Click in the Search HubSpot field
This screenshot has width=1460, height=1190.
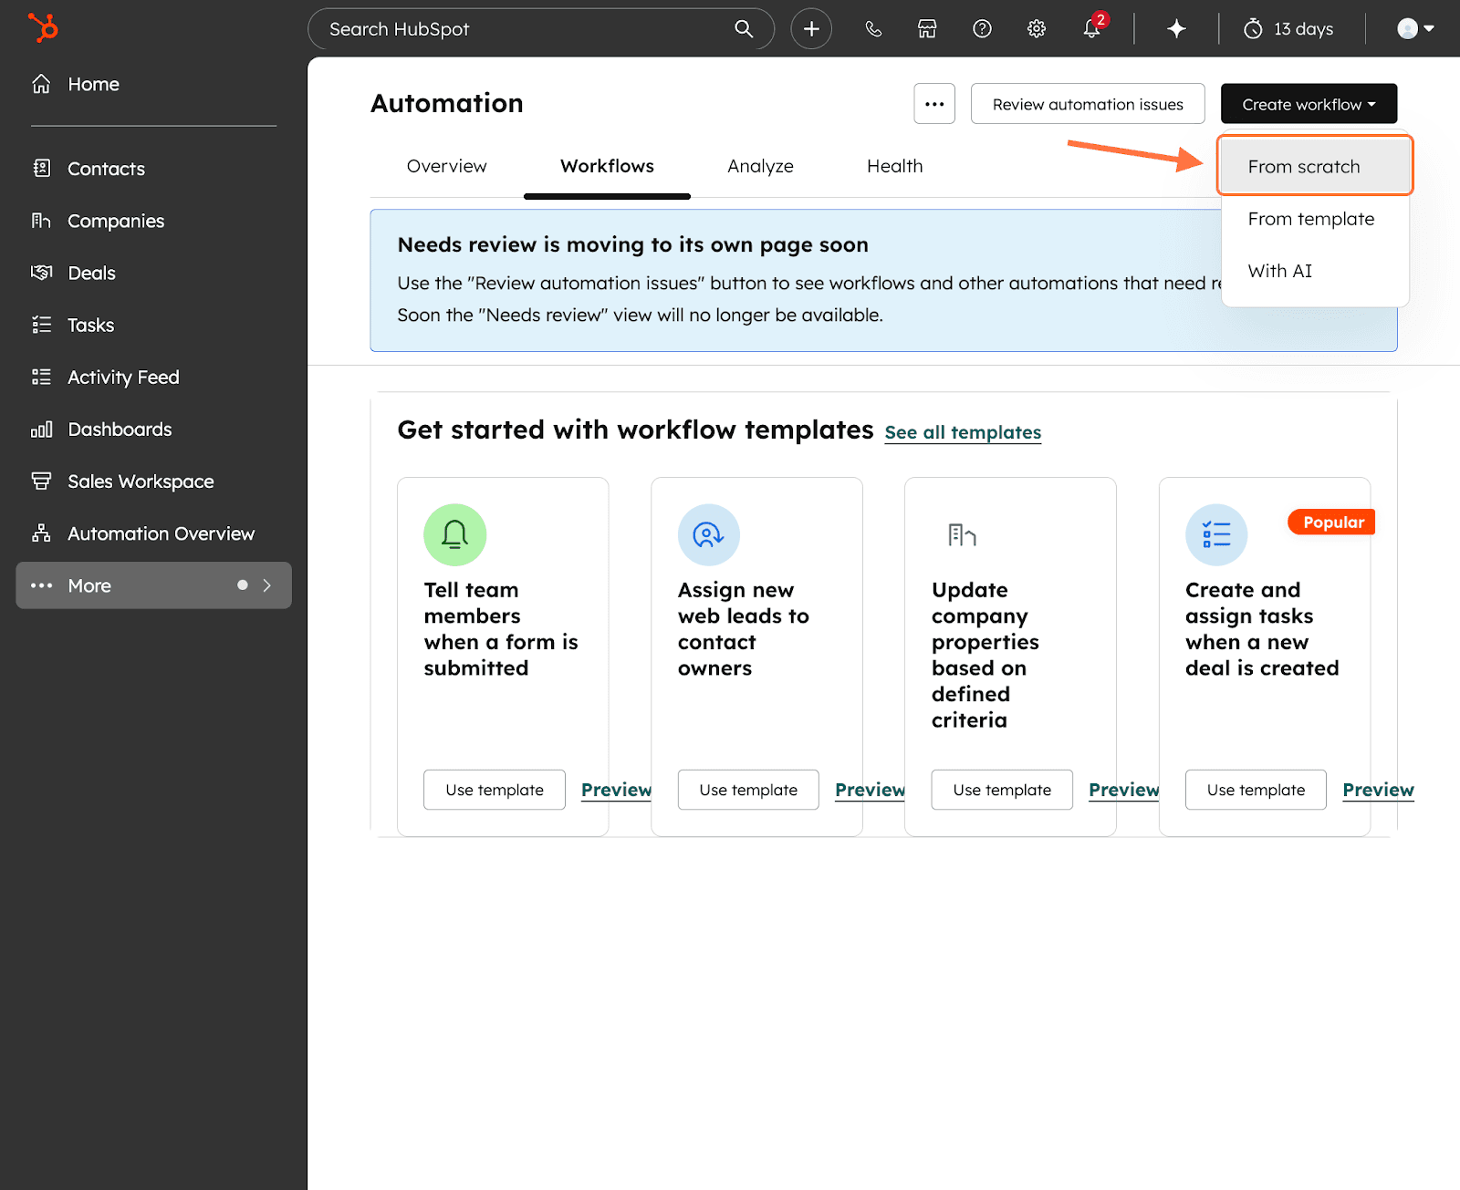click(520, 29)
